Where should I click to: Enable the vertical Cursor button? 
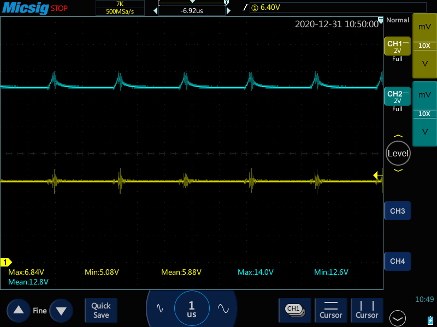pos(367,310)
